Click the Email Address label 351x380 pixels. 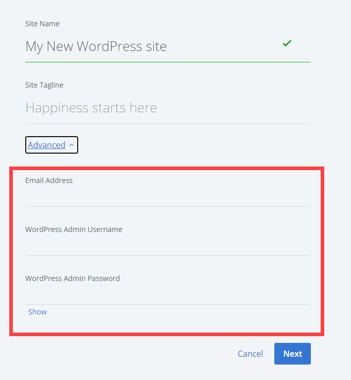[49, 180]
